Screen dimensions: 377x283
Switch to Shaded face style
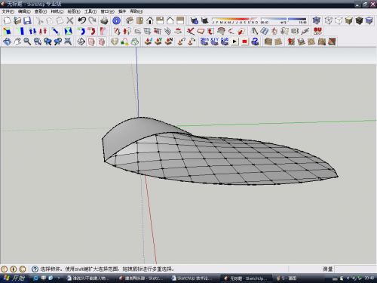[x=349, y=20]
